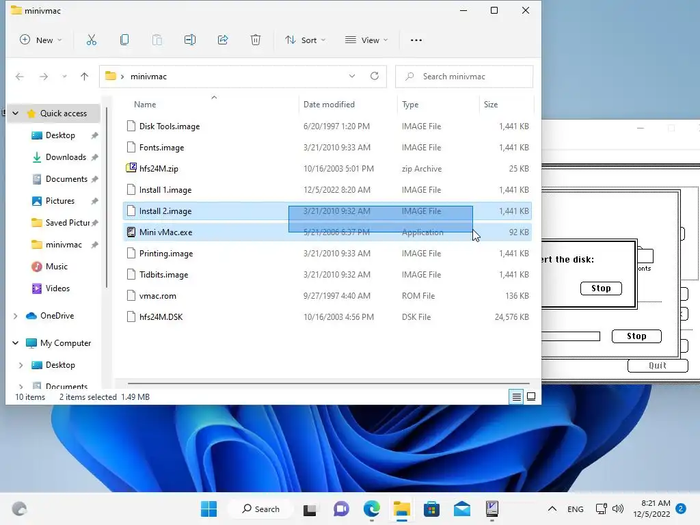This screenshot has height=525, width=700.
Task: Show hidden system tray icons
Action: pos(552,509)
